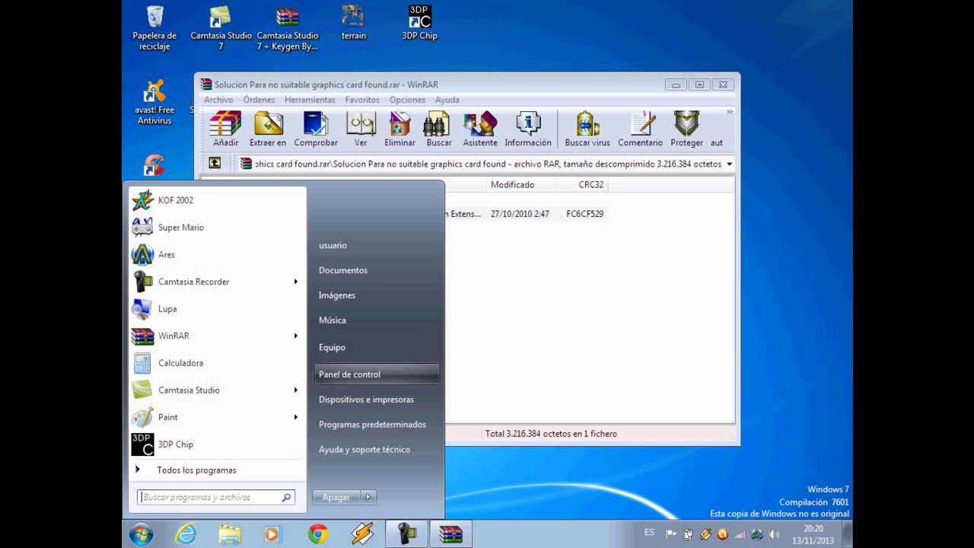This screenshot has width=974, height=548.
Task: Click the Comprobar icon in WinRAR toolbar
Action: [316, 129]
